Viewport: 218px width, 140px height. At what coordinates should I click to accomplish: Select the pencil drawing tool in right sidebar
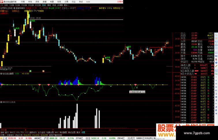pos(216,66)
